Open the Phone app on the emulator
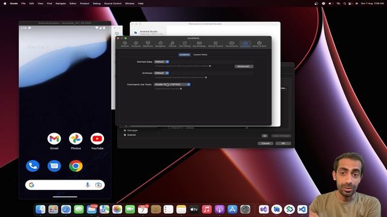 coord(33,166)
